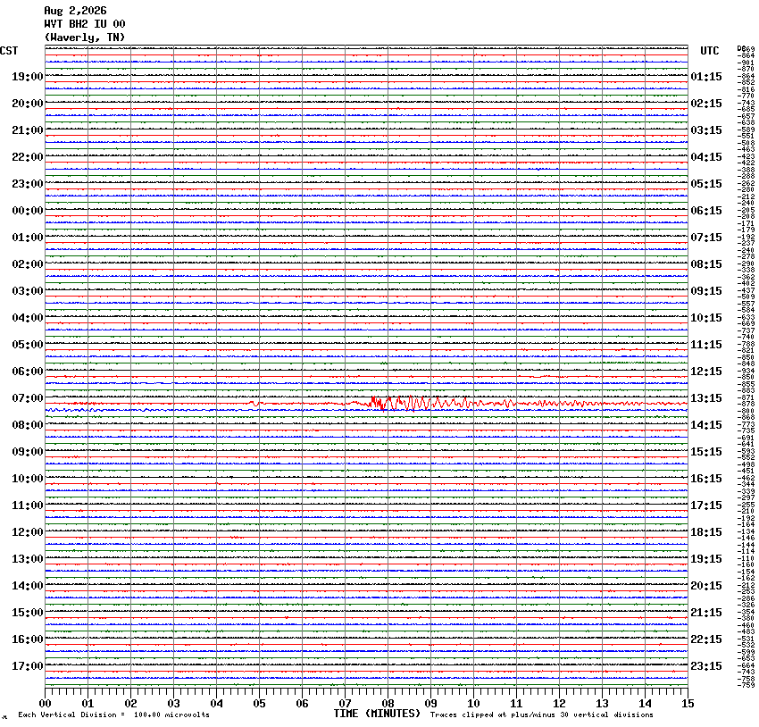This screenshot has width=759, height=727.
Task: Click the WVT BH2 IU 00 station header
Action: (x=85, y=24)
